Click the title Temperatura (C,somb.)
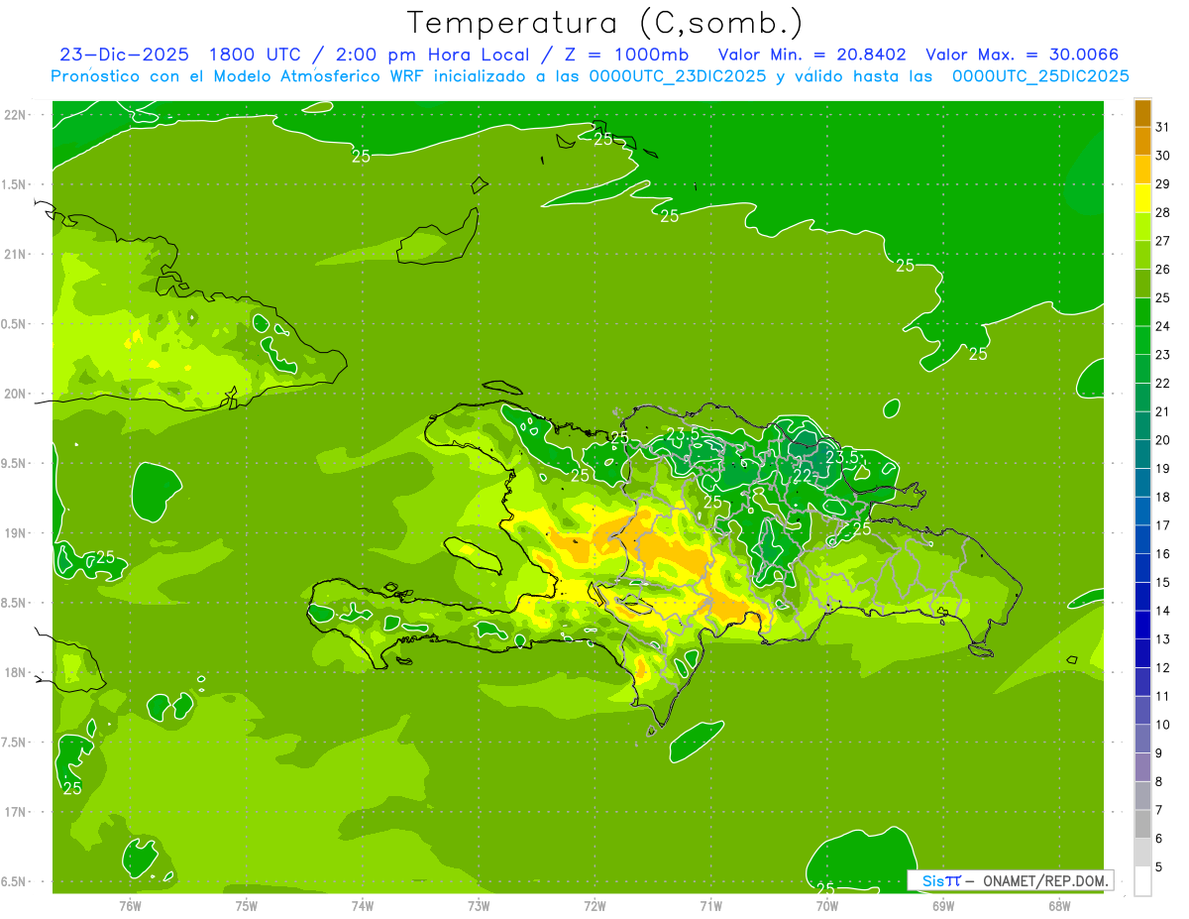This screenshot has width=1189, height=919. click(x=605, y=23)
